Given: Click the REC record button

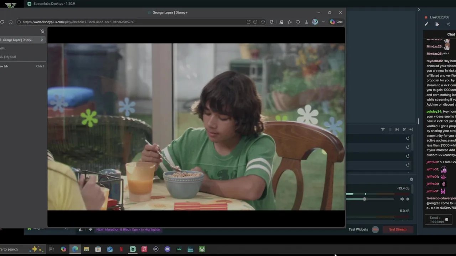Looking at the screenshot, I should pyautogui.click(x=375, y=229).
